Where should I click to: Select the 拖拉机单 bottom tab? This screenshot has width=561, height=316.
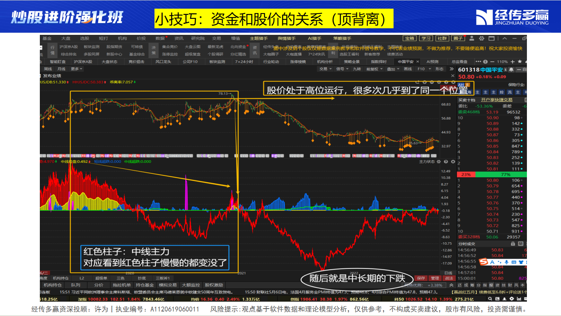pos(122,285)
